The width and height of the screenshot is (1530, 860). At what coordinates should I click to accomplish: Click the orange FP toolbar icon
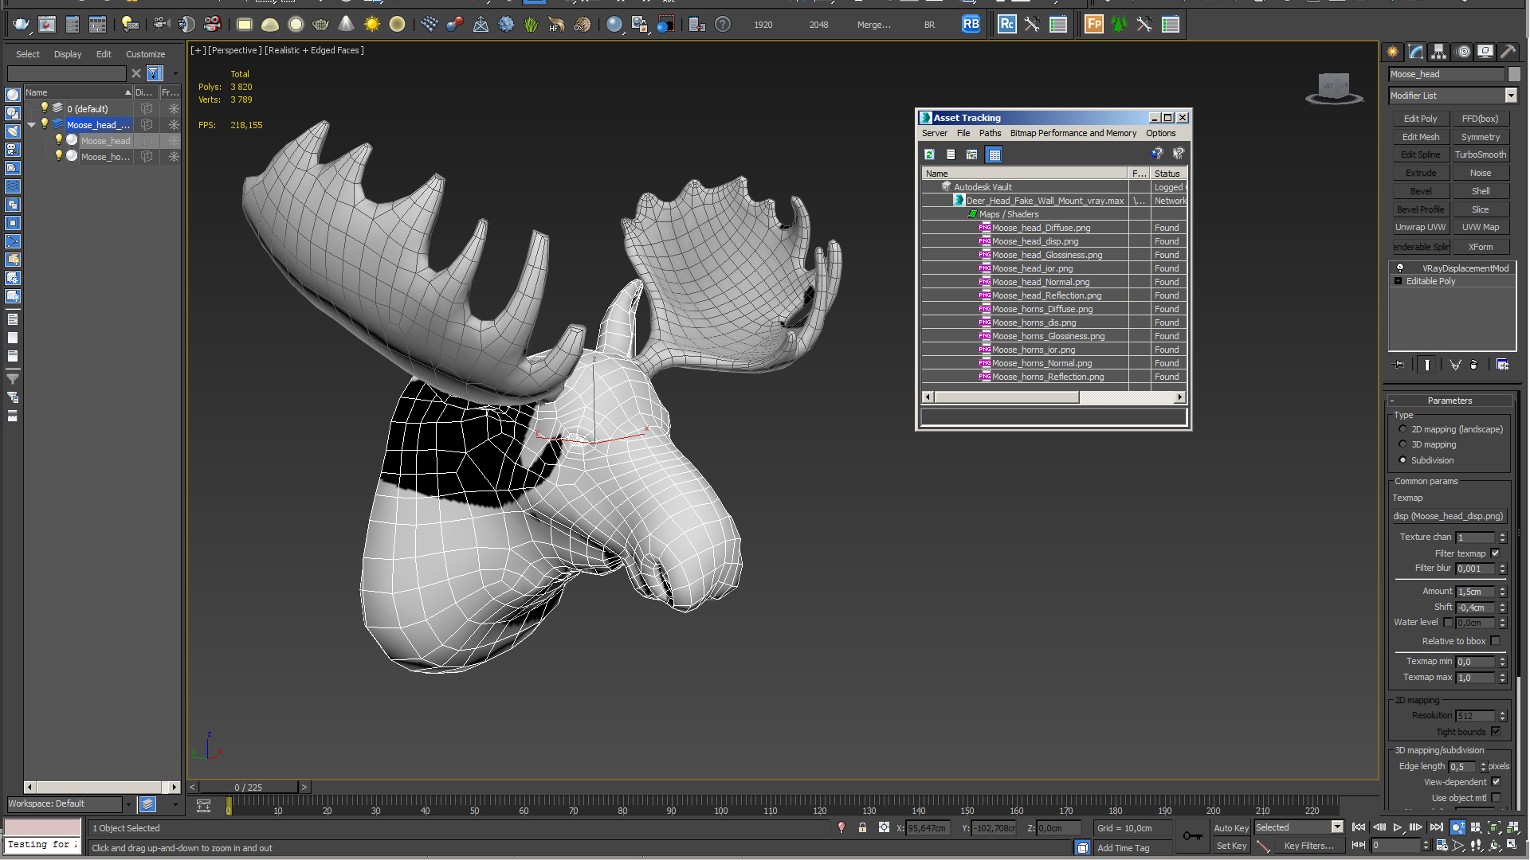(1094, 25)
